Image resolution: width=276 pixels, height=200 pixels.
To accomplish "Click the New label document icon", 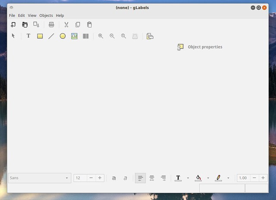I will coord(13,25).
